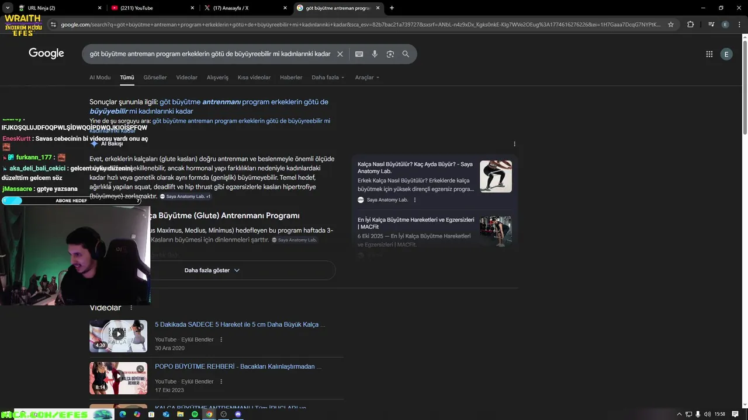
Task: Open the Chrome profile button in toolbar
Action: pyautogui.click(x=725, y=24)
